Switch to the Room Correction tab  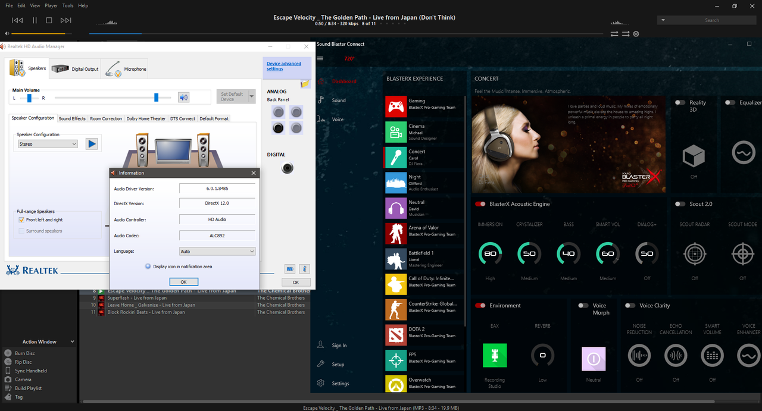[106, 118]
